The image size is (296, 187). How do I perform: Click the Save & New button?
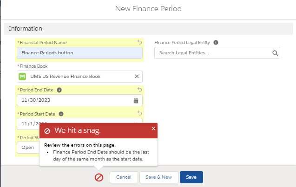click(x=158, y=177)
